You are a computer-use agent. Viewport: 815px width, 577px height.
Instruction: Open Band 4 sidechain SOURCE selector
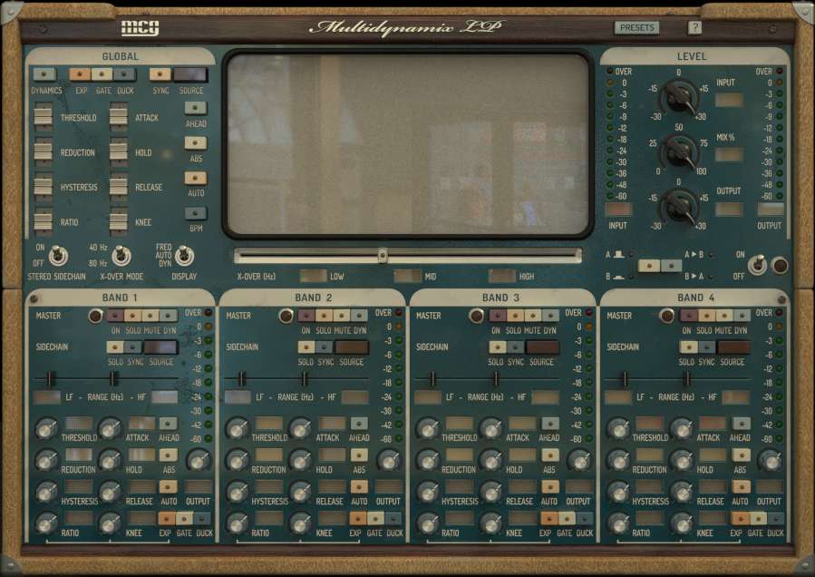click(x=733, y=347)
